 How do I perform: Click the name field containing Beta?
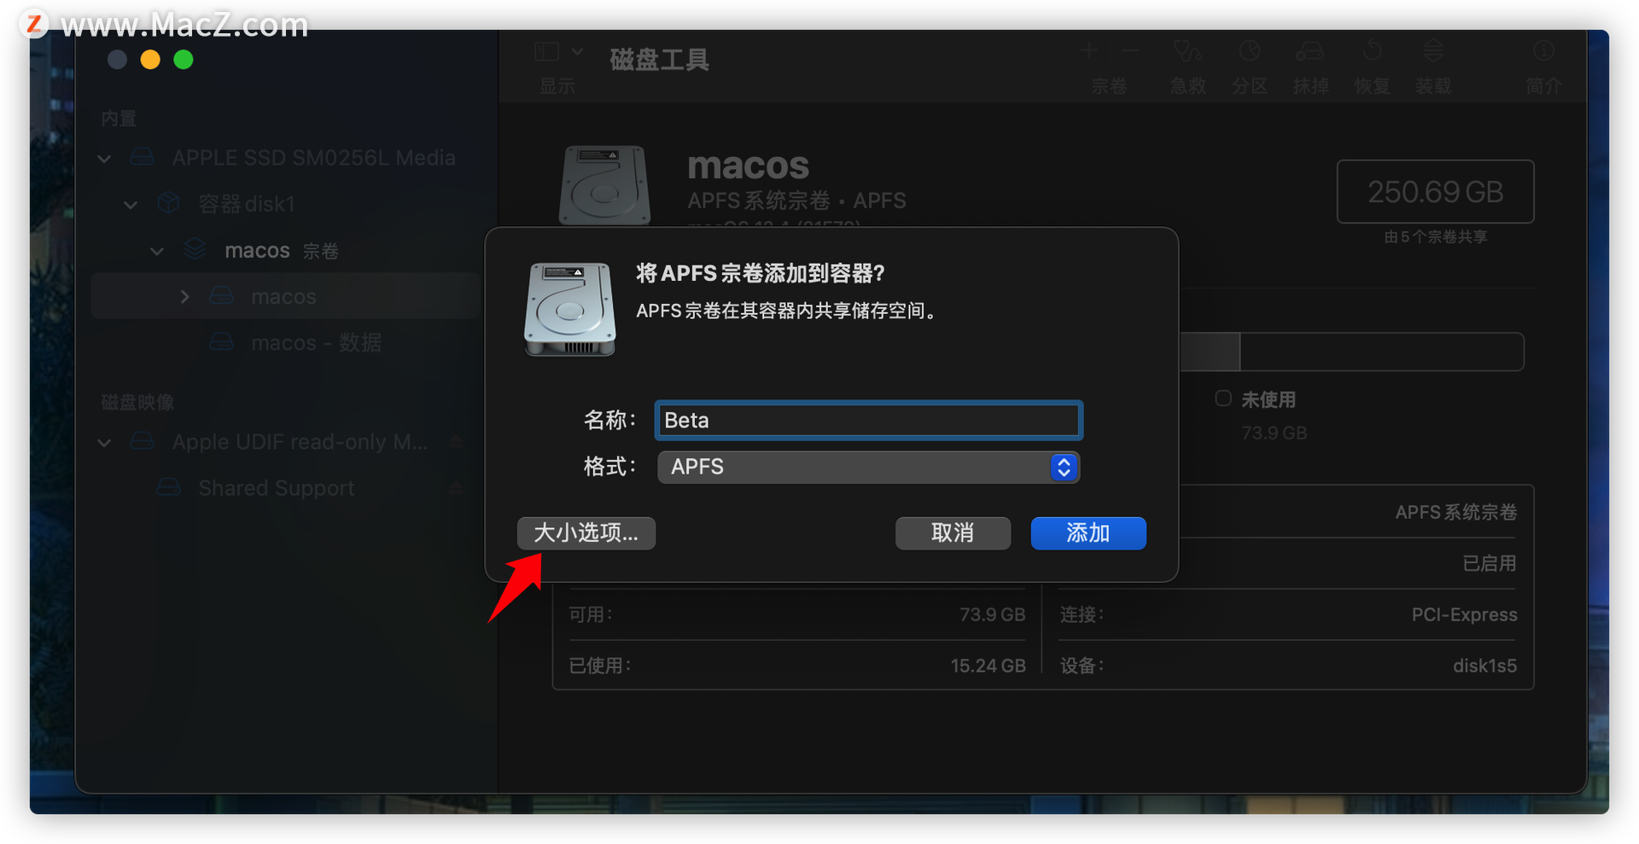click(868, 420)
